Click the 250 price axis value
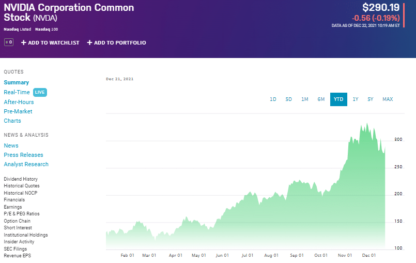416x263 pixels. coord(398,167)
